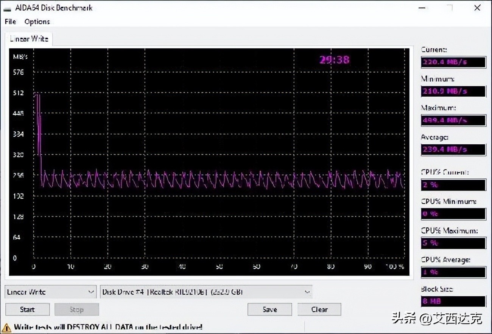Click the Average speed display 239.4 MB/s
This screenshot has width=492, height=334.
453,149
